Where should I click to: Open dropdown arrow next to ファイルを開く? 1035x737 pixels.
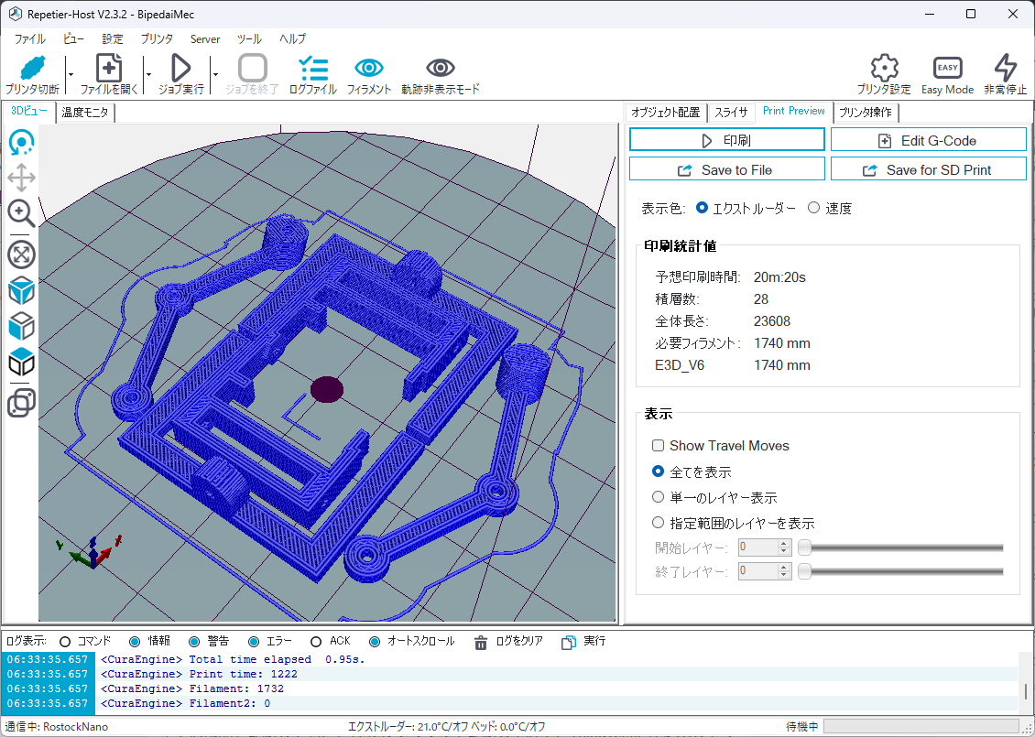[x=148, y=74]
